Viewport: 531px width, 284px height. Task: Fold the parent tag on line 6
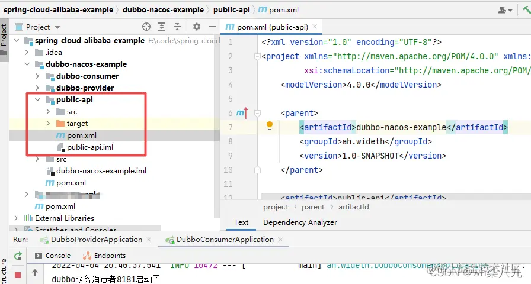257,113
